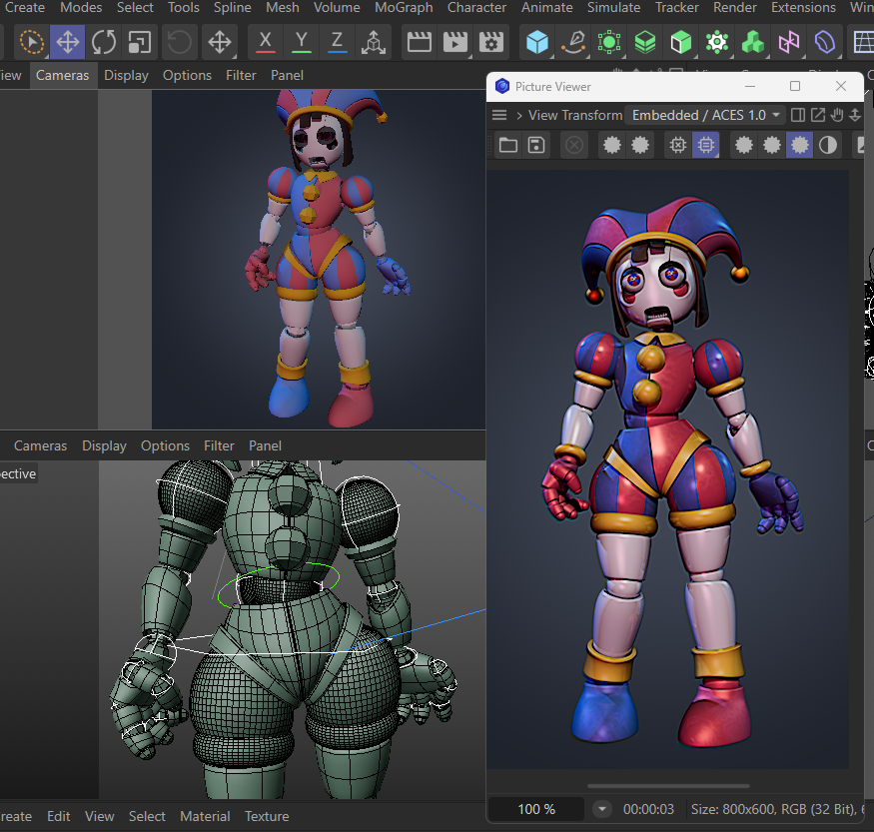The image size is (874, 832).
Task: Open top viewport Panel menu
Action: (x=287, y=75)
